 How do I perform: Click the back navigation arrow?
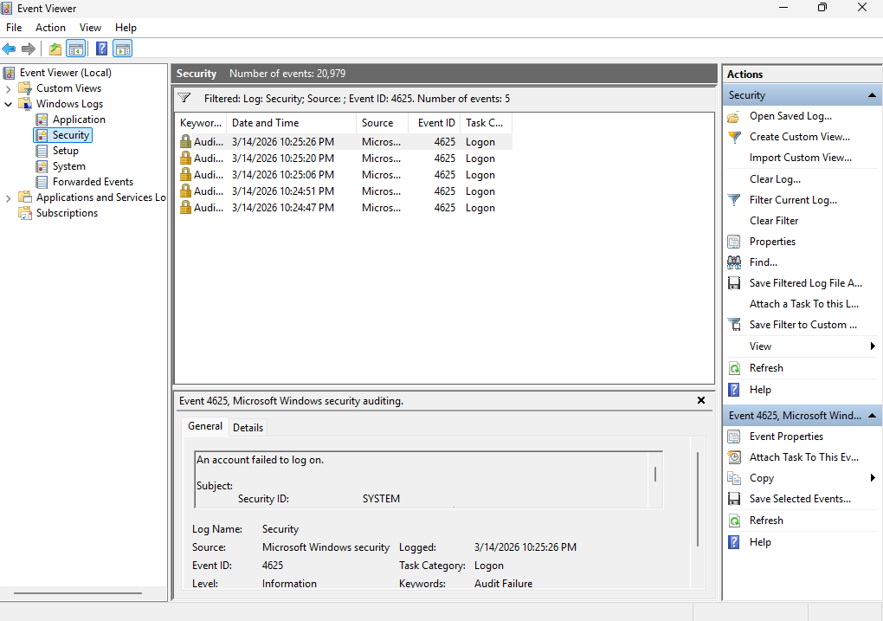point(9,49)
